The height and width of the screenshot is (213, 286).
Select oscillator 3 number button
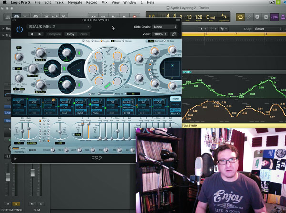(x=79, y=85)
